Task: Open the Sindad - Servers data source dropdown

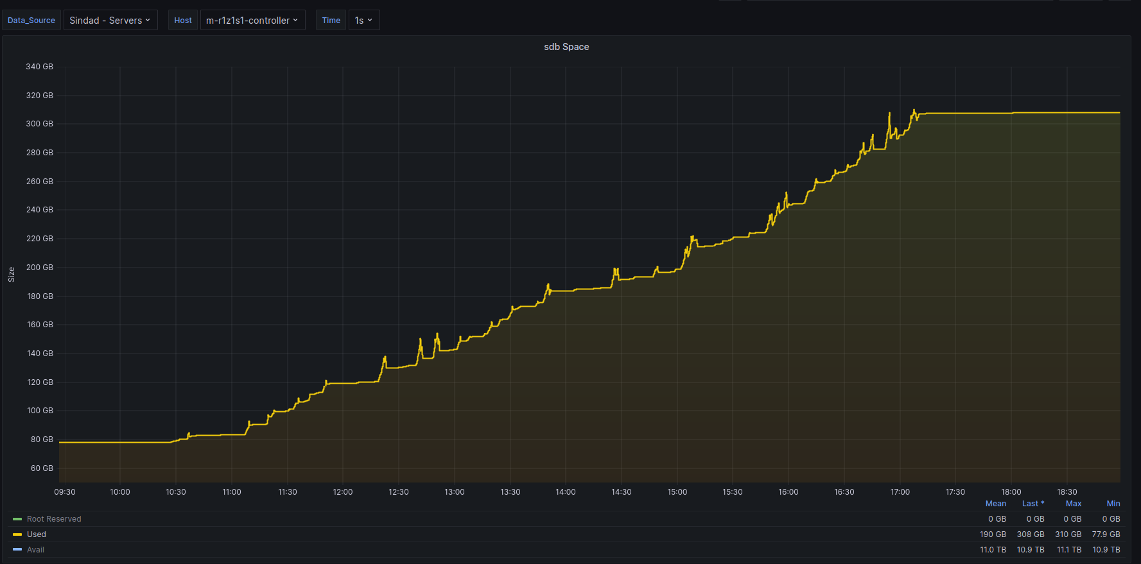Action: [110, 21]
